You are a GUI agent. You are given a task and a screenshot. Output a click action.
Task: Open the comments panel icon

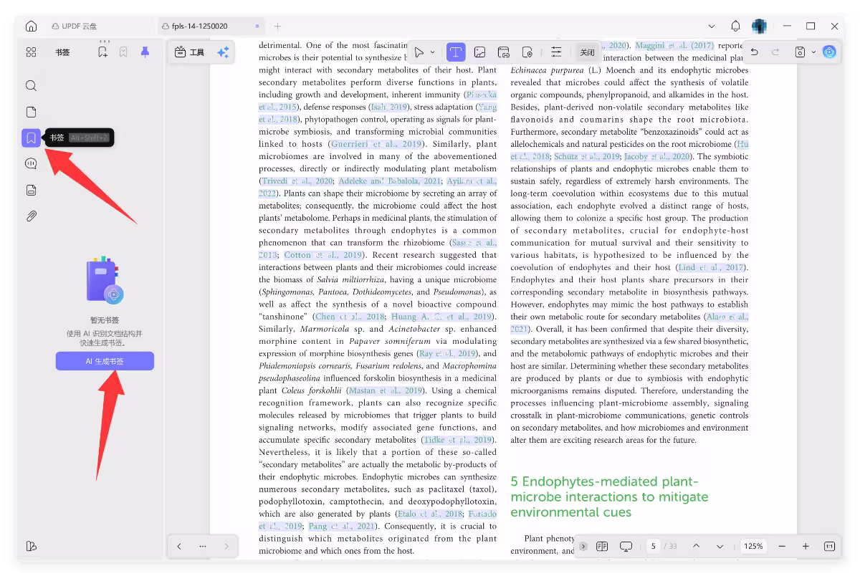click(31, 164)
